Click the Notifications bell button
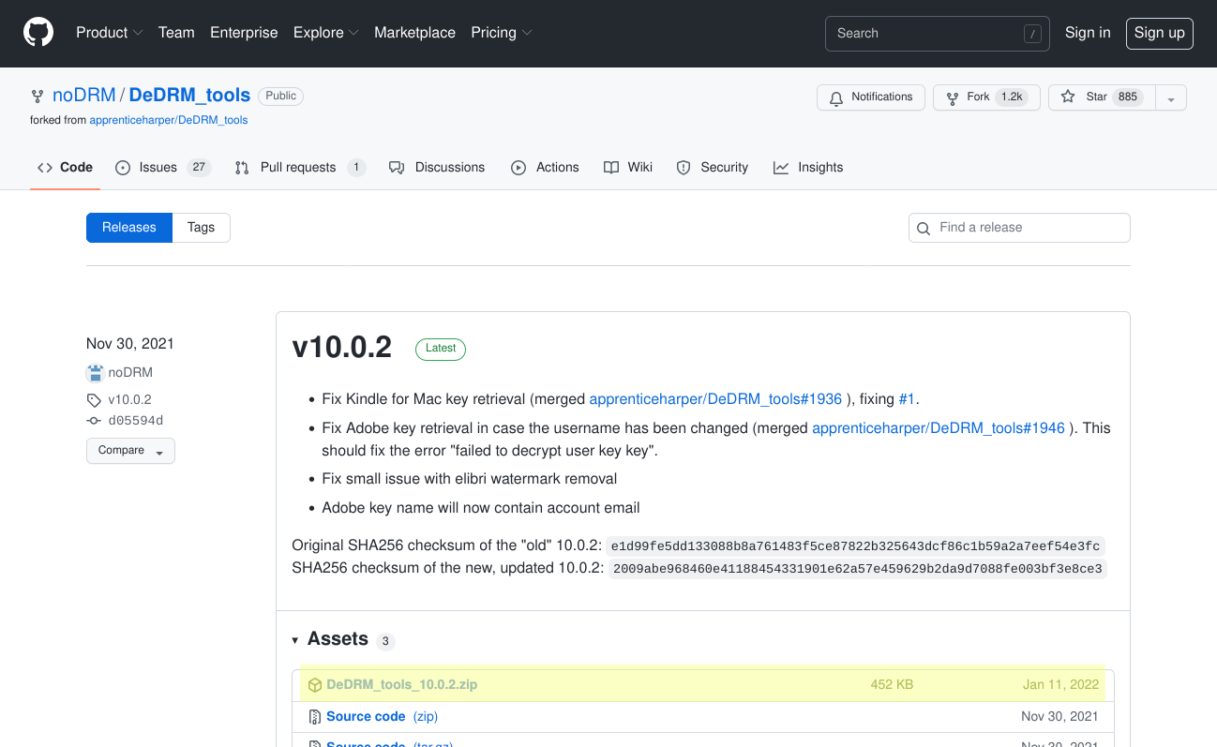Viewport: 1217px width, 747px height. (x=871, y=97)
